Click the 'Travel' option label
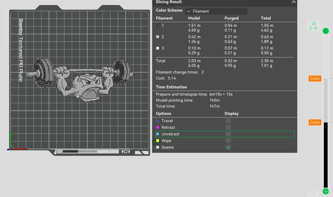Screen dimensions: 333x197 (x=167, y=121)
